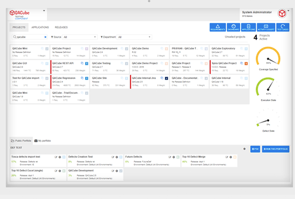Click source icon on QACube Development project card
This screenshot has height=199, width=295.
coord(127,49)
